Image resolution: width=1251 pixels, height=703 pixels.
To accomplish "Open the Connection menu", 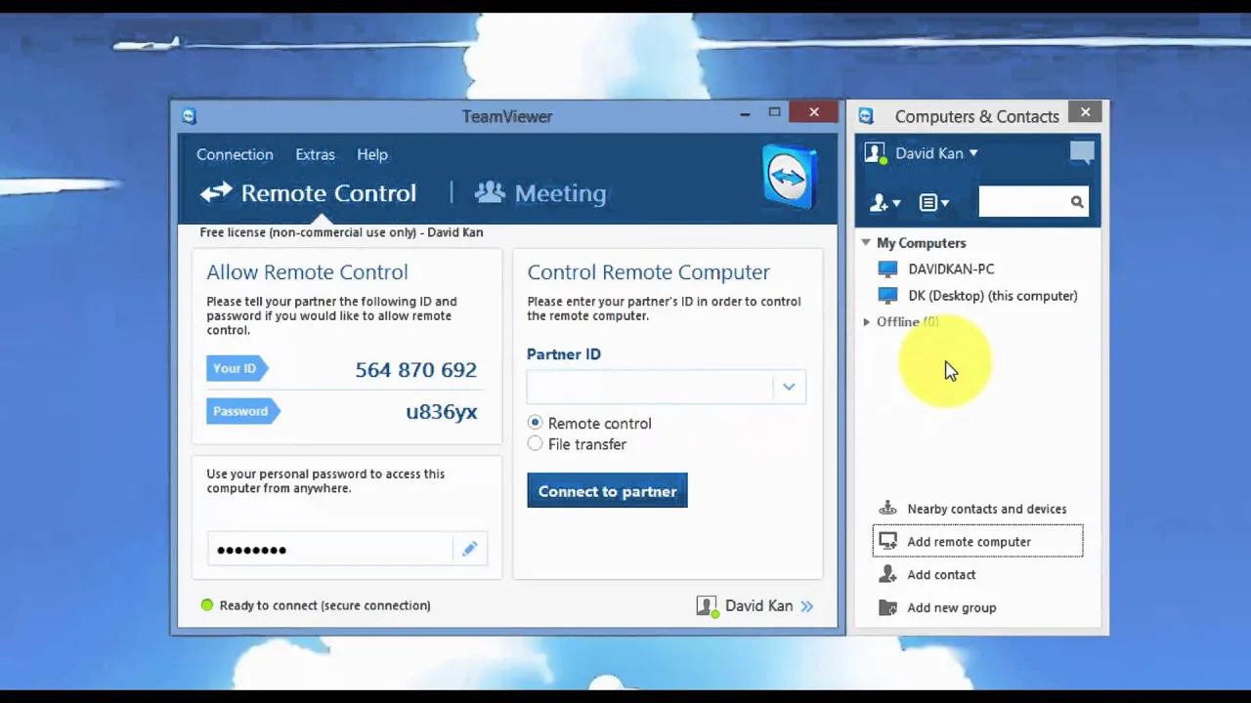I will [235, 154].
